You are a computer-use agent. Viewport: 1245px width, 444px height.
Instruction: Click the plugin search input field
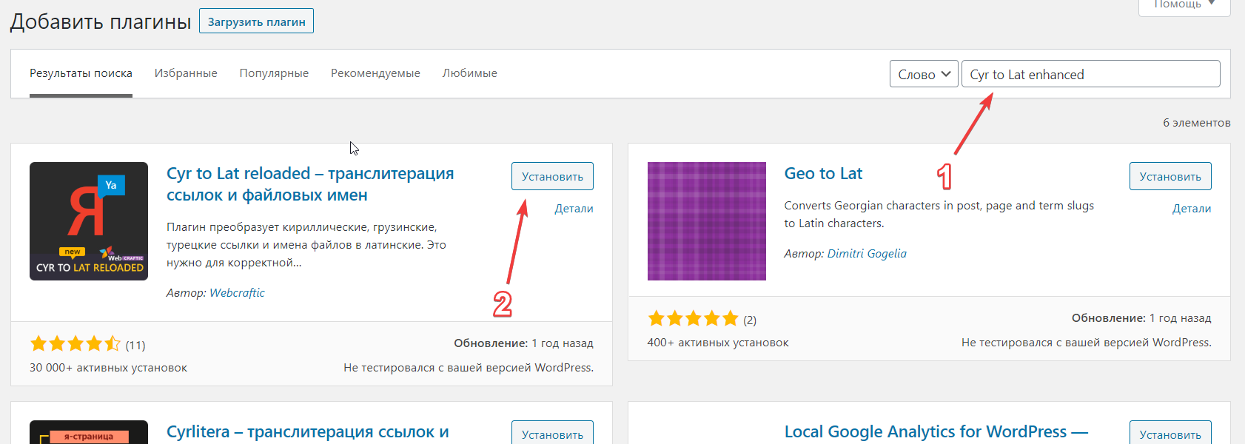(x=1090, y=74)
